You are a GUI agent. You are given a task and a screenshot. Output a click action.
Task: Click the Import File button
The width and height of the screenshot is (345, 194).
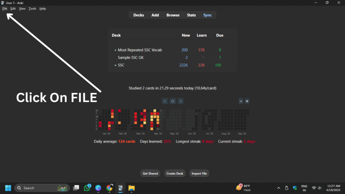point(199,173)
